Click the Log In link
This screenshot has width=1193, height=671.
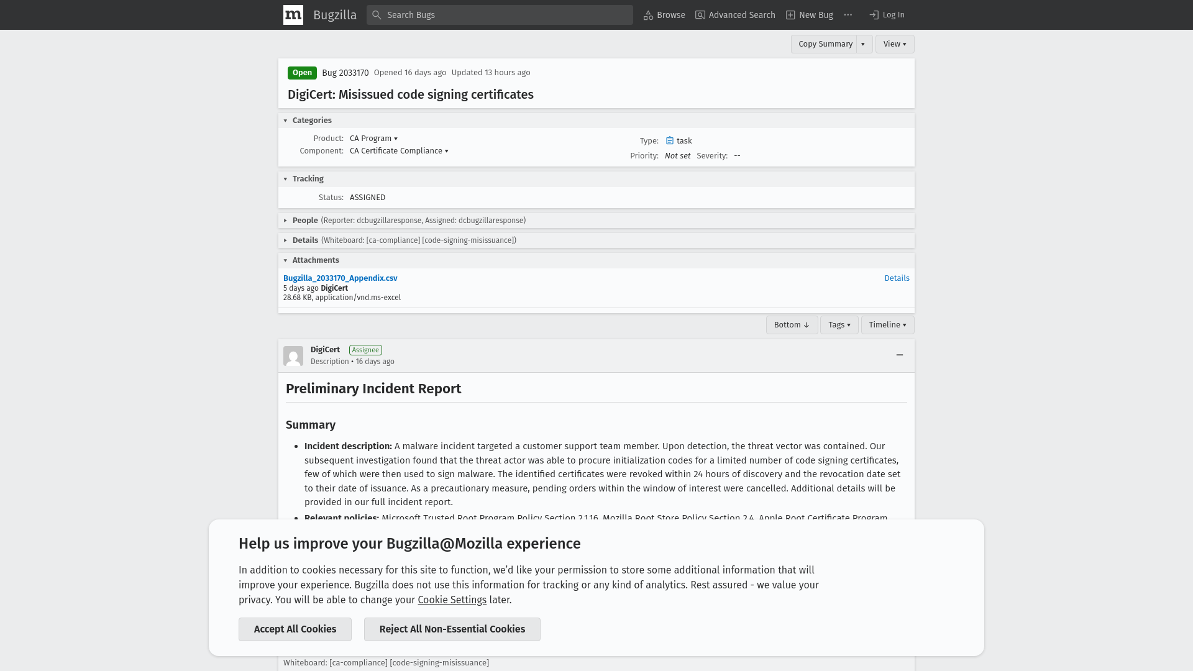point(887,15)
